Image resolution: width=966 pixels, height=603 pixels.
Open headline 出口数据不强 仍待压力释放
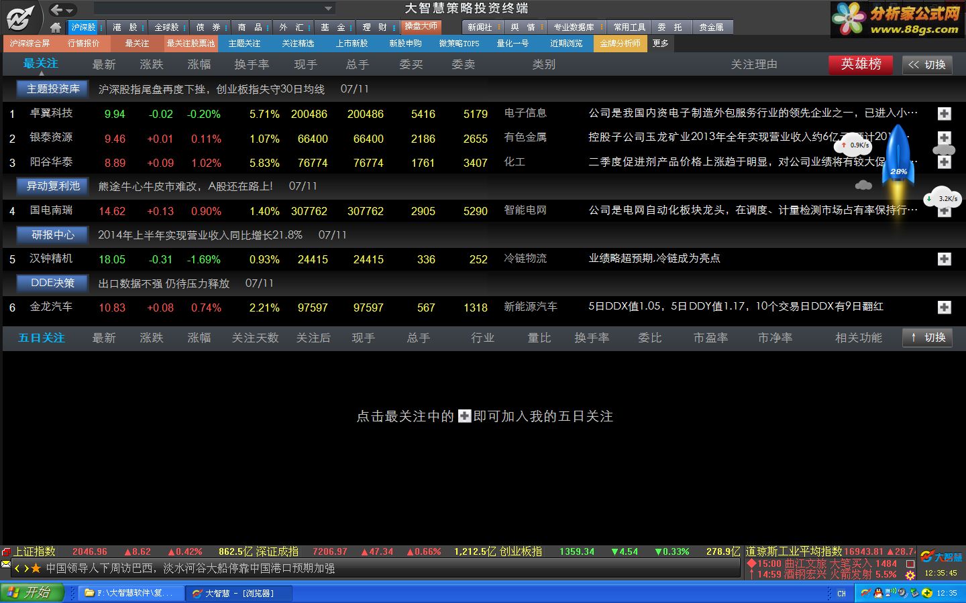point(164,283)
